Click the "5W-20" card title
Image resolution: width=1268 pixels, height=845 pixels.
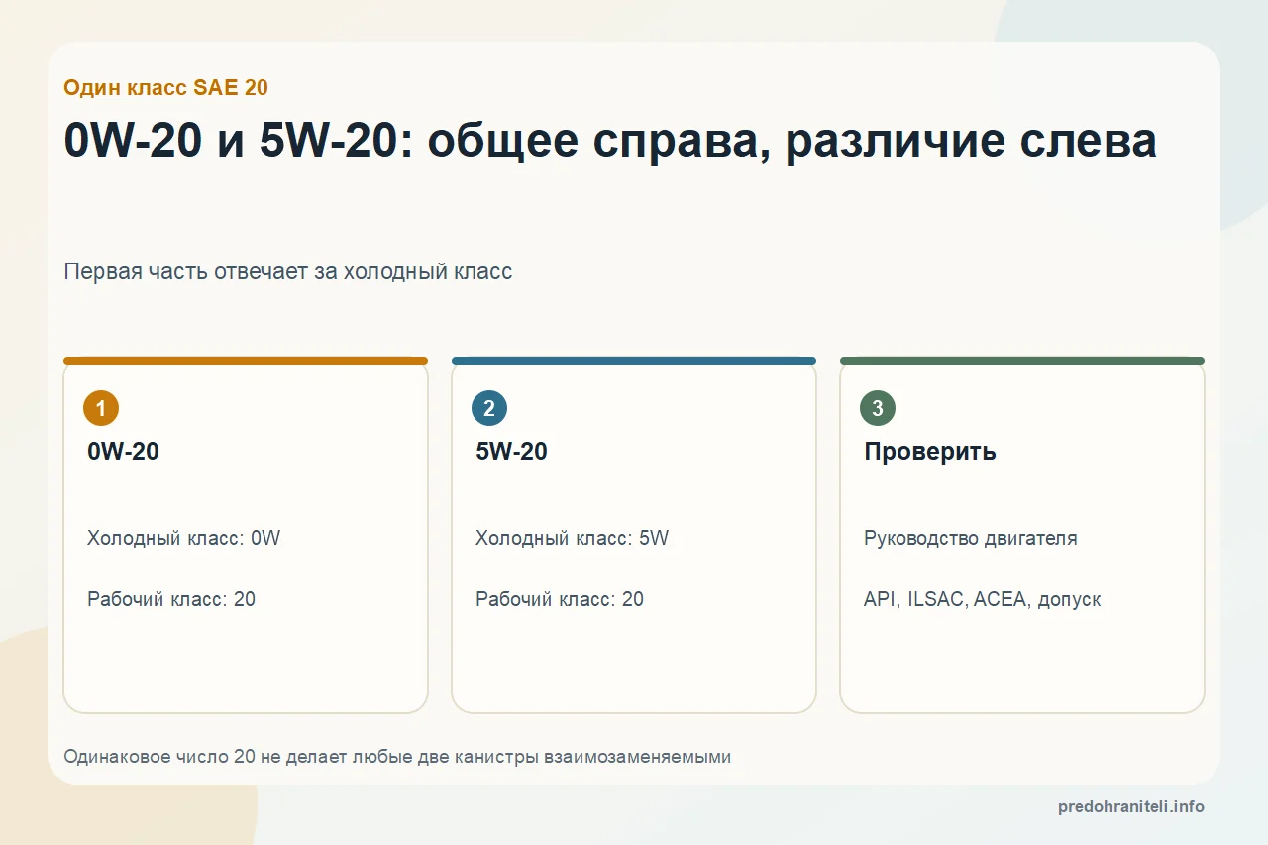pos(512,451)
